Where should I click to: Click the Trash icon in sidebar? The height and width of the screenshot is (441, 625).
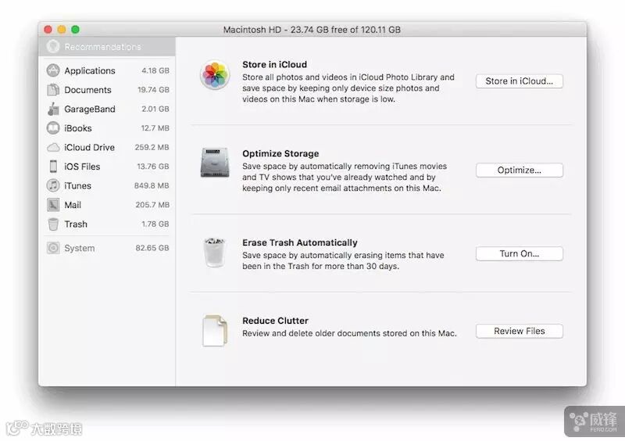(53, 224)
